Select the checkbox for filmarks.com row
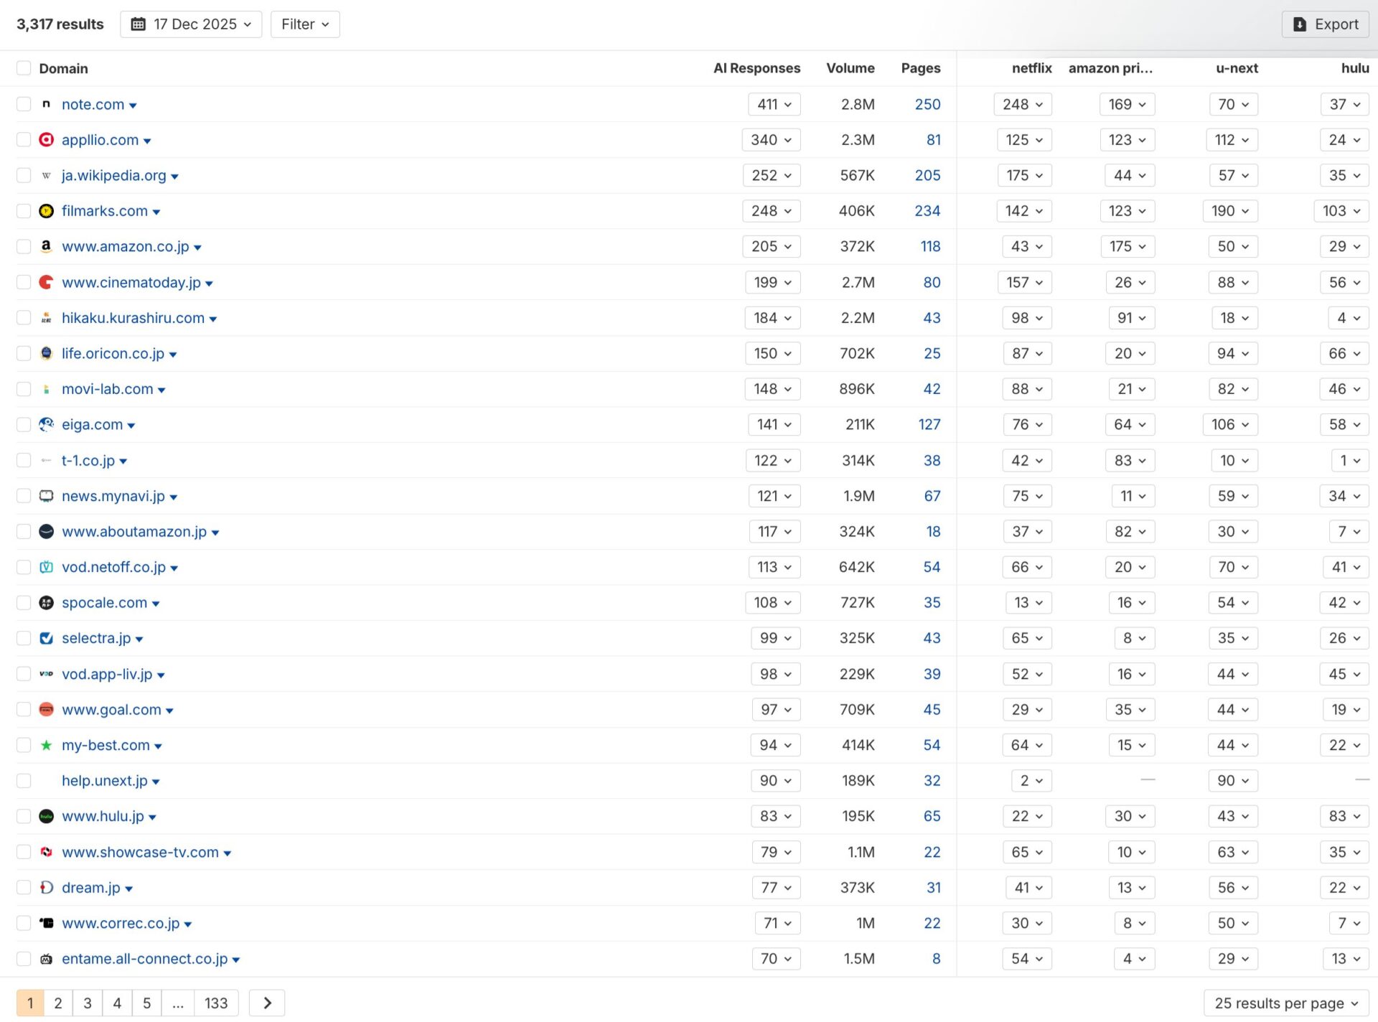 (23, 211)
